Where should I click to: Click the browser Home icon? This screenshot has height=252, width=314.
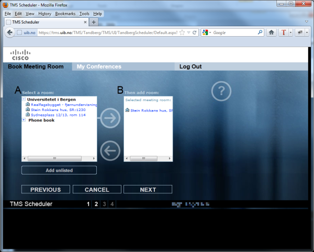coord(272,32)
